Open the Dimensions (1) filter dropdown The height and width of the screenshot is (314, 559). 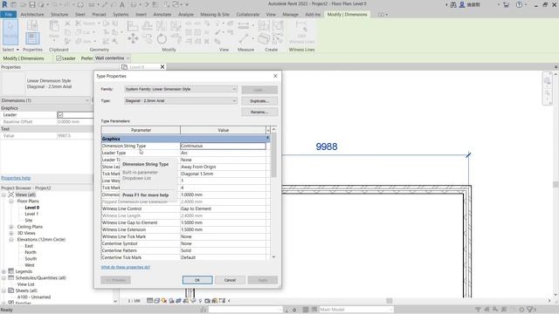click(45, 100)
